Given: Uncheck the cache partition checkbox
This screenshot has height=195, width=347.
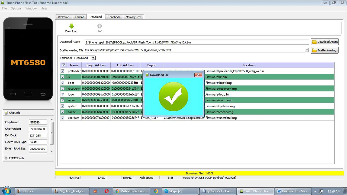Looking at the screenshot, I should (63, 112).
